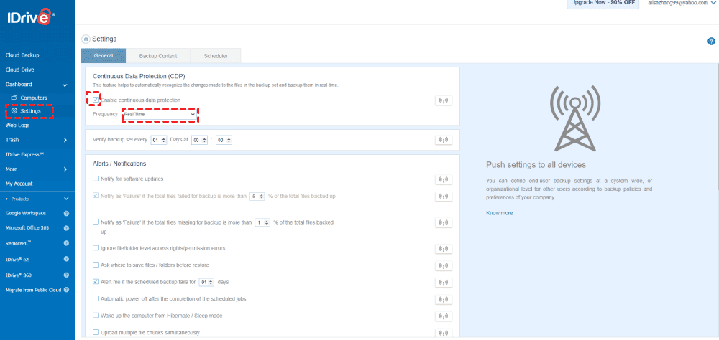The height and width of the screenshot is (340, 719).
Task: Click IDrive e2 help icon
Action: point(66,258)
